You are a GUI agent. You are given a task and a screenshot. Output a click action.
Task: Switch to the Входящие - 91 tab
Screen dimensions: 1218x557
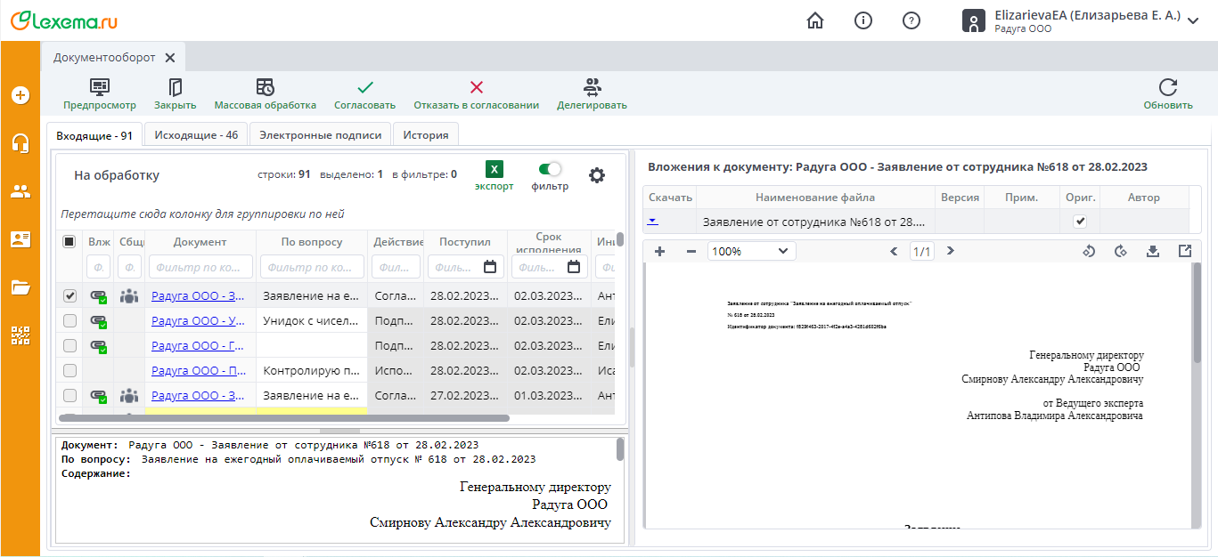click(94, 135)
